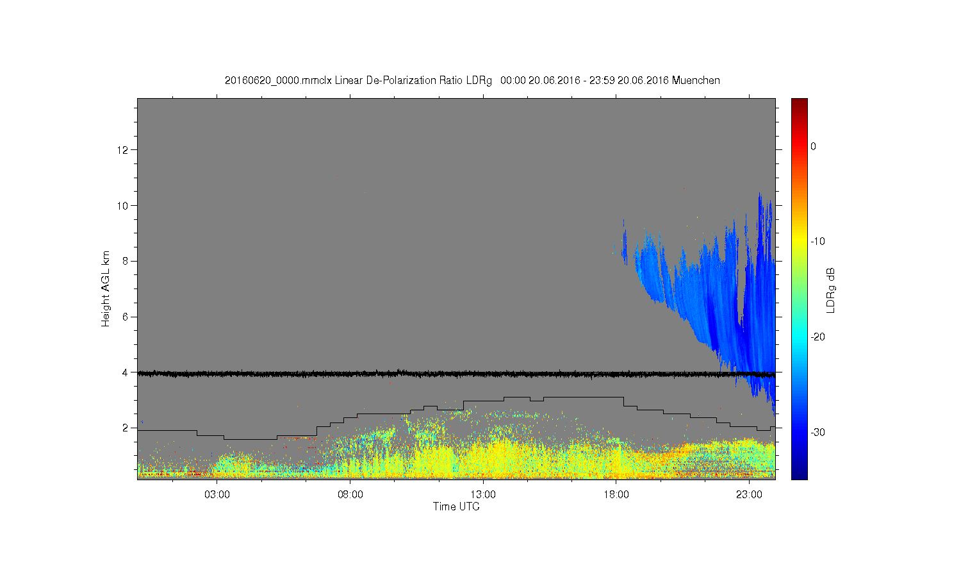Click the height tick label '10'
961x577 pixels.
tap(122, 205)
